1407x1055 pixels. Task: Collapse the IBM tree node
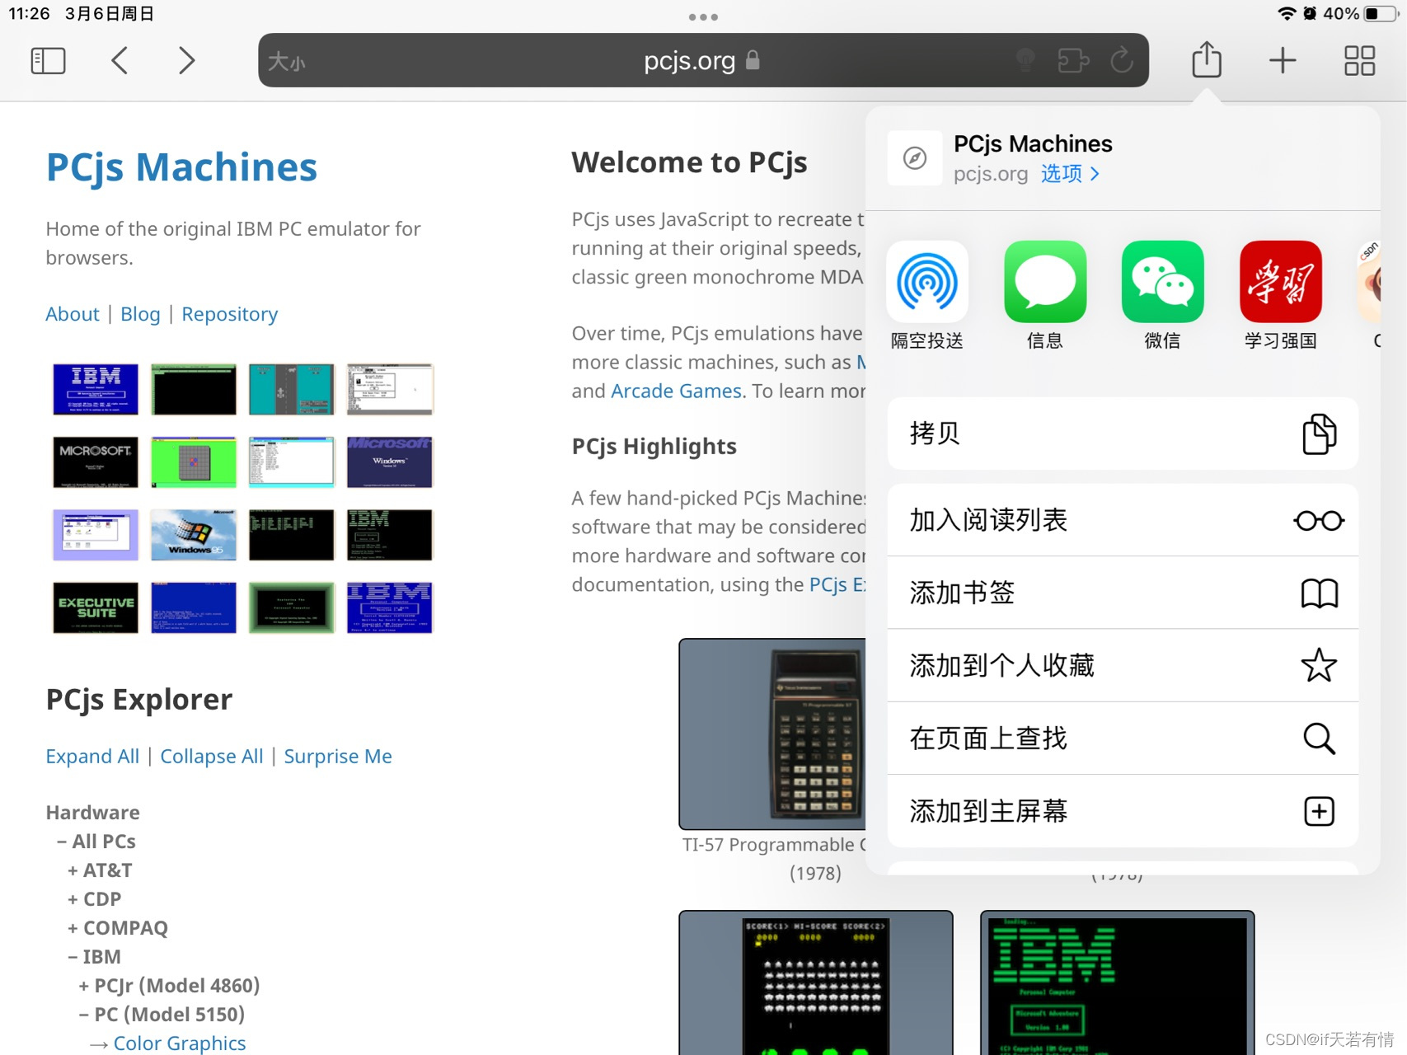pyautogui.click(x=94, y=957)
